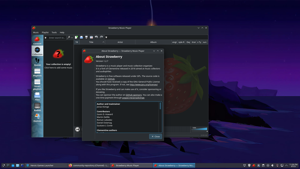Switch to Firefox community-repository taskbar entry
Viewport: 300px width, 169px height.
point(89,165)
